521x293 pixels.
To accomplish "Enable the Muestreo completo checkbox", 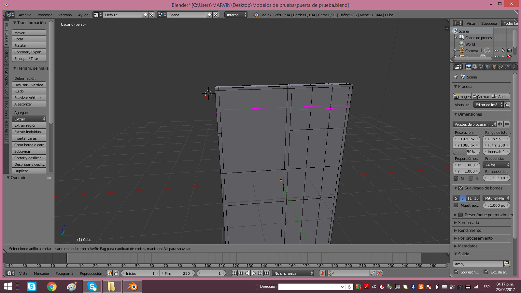I will pyautogui.click(x=456, y=205).
